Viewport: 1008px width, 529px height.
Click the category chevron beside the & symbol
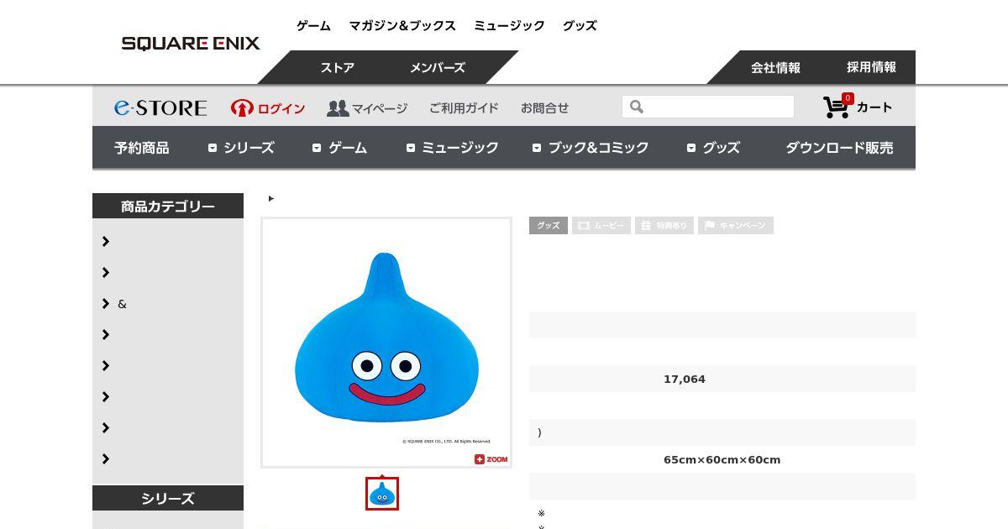[x=106, y=304]
